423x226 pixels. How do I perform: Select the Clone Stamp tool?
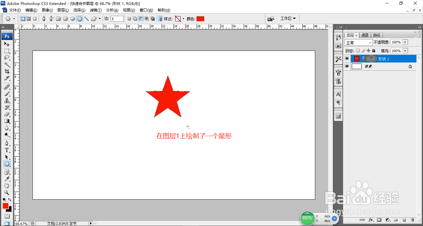tap(7, 100)
